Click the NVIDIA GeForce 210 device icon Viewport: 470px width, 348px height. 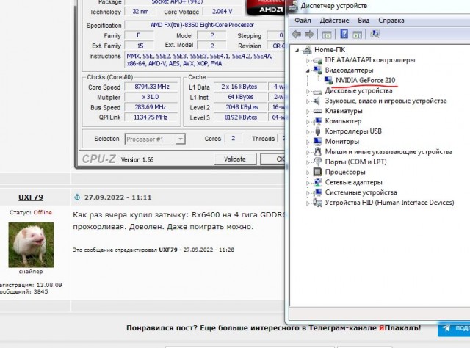(328, 80)
